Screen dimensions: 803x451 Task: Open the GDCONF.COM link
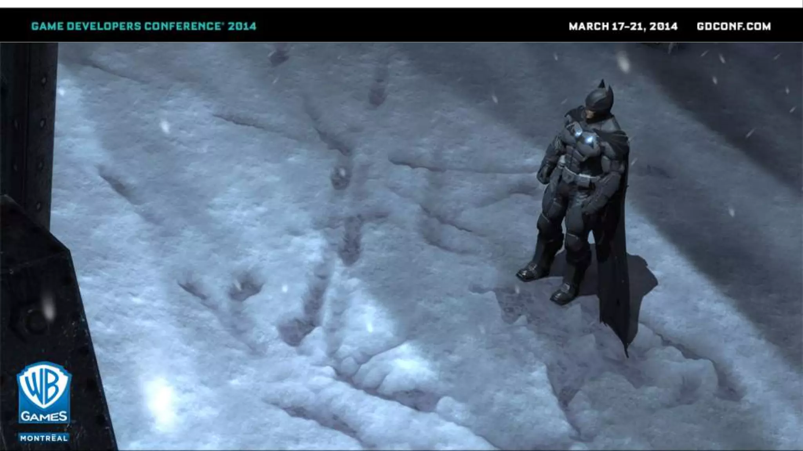(733, 26)
